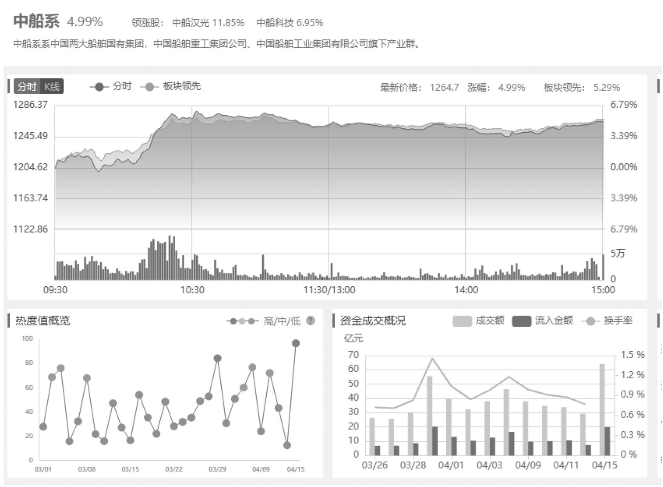Toggle the 板块领先 legend series
This screenshot has height=487, width=663.
(171, 86)
